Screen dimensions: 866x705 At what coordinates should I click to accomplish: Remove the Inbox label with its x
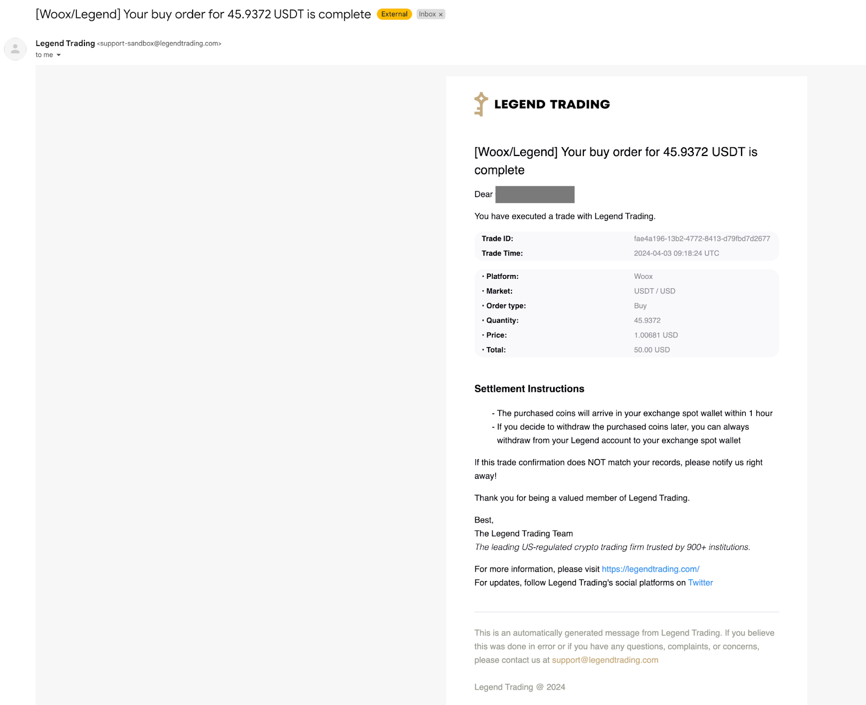441,15
